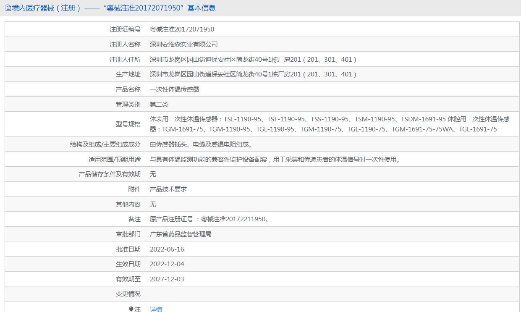Click the 管理类别 label
Screen dimensions: 521x312
pyautogui.click(x=128, y=105)
